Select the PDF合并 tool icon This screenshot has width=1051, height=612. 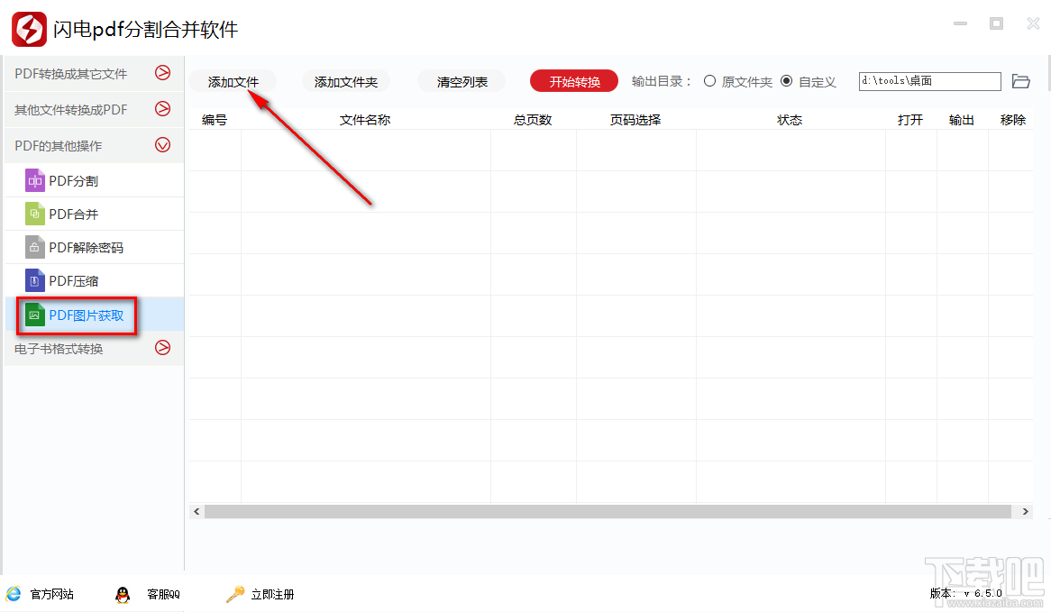[34, 214]
